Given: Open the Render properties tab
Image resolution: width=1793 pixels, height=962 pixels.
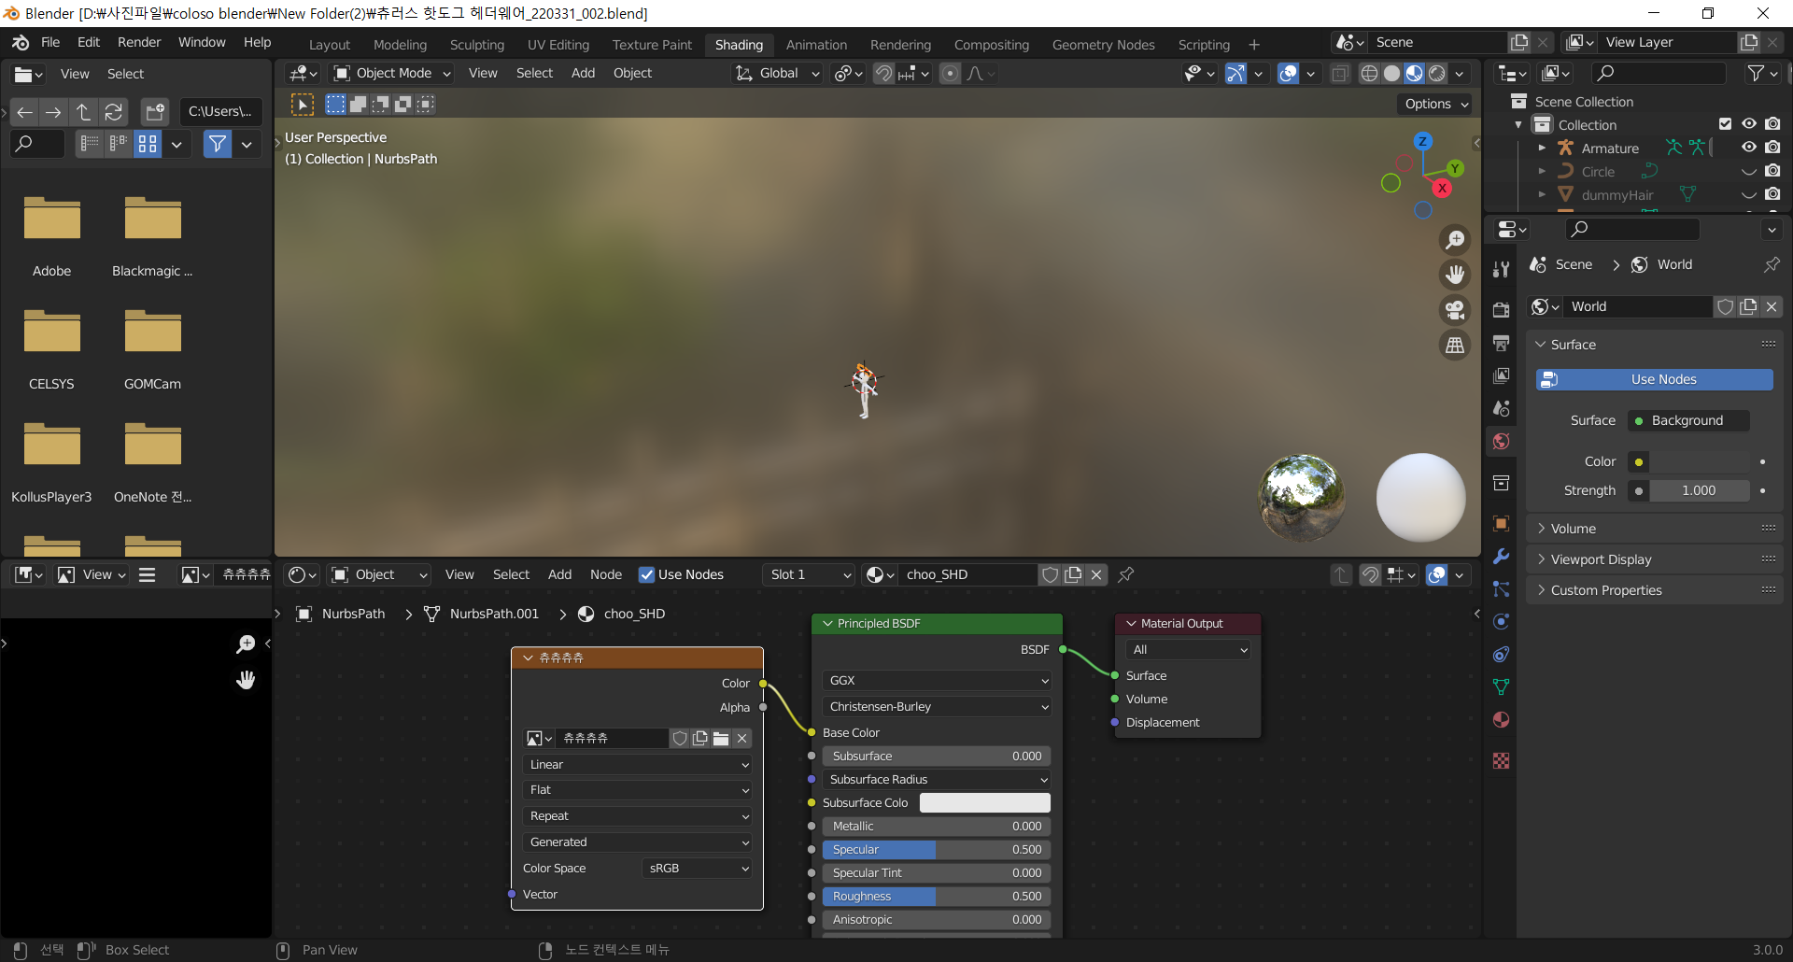Looking at the screenshot, I should tap(1501, 310).
